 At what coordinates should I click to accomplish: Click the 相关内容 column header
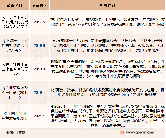(x=107, y=5)
